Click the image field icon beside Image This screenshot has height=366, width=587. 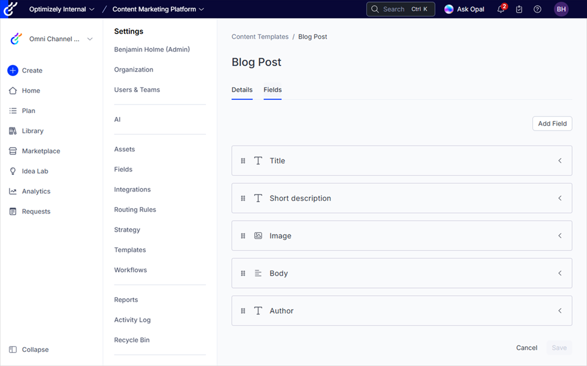pyautogui.click(x=258, y=236)
